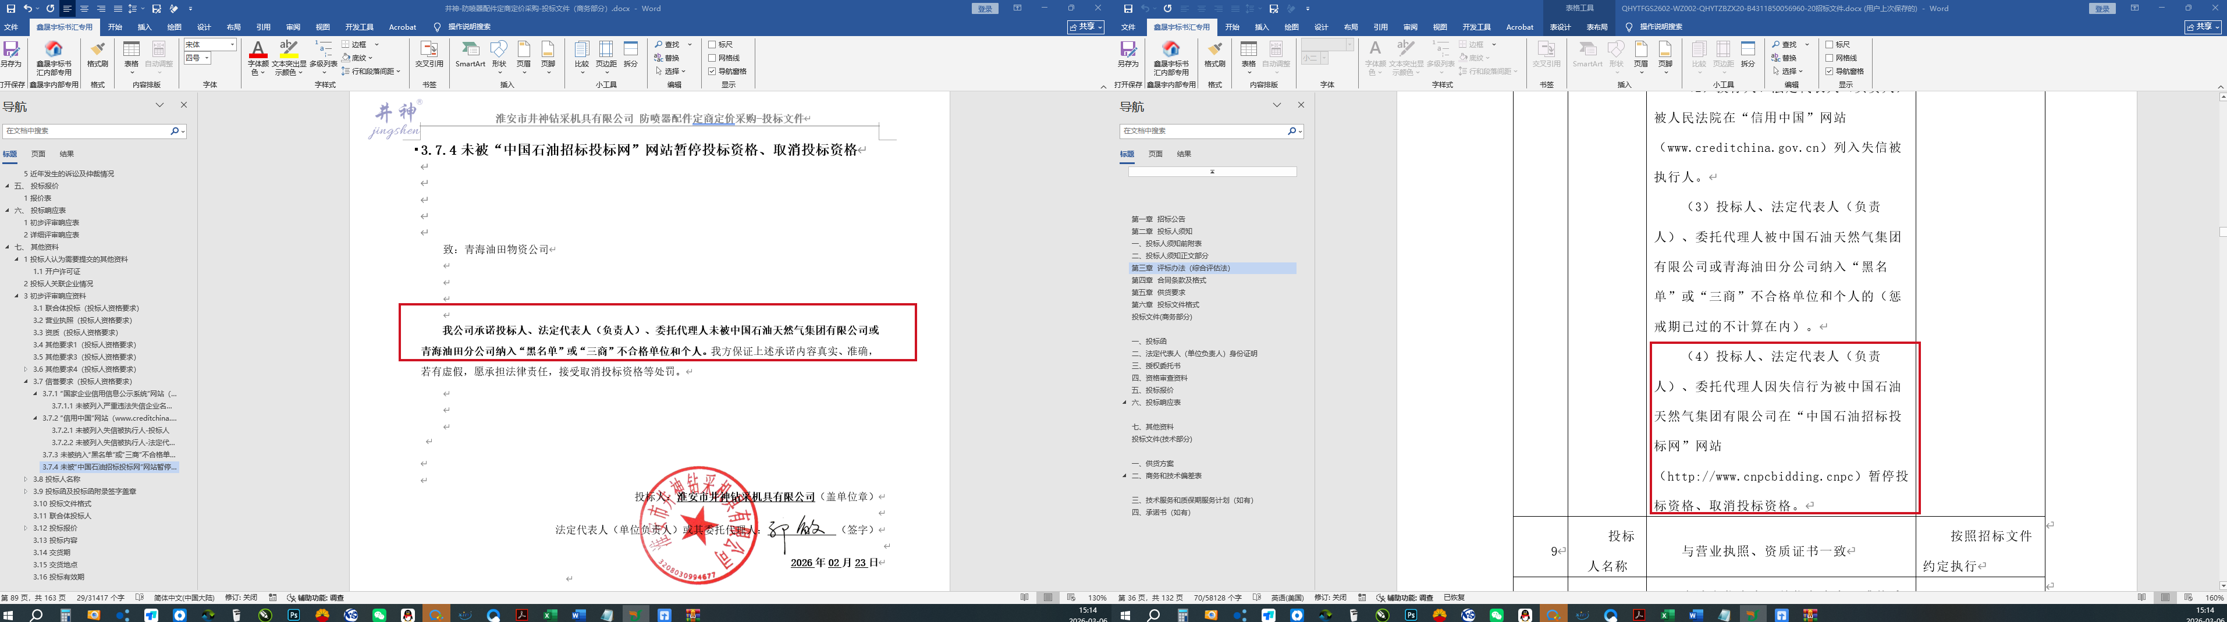Click Split (拆分) in left window
Viewport: 2227px width, 622px height.
click(631, 54)
